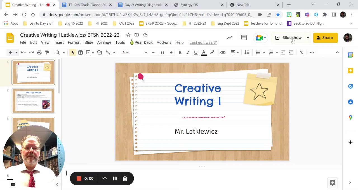Toggle Underline formatting

(x=196, y=53)
